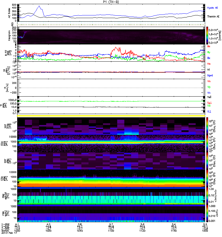Click the 1120 time tick label
The height and width of the screenshot is (237, 222).
coord(142,231)
